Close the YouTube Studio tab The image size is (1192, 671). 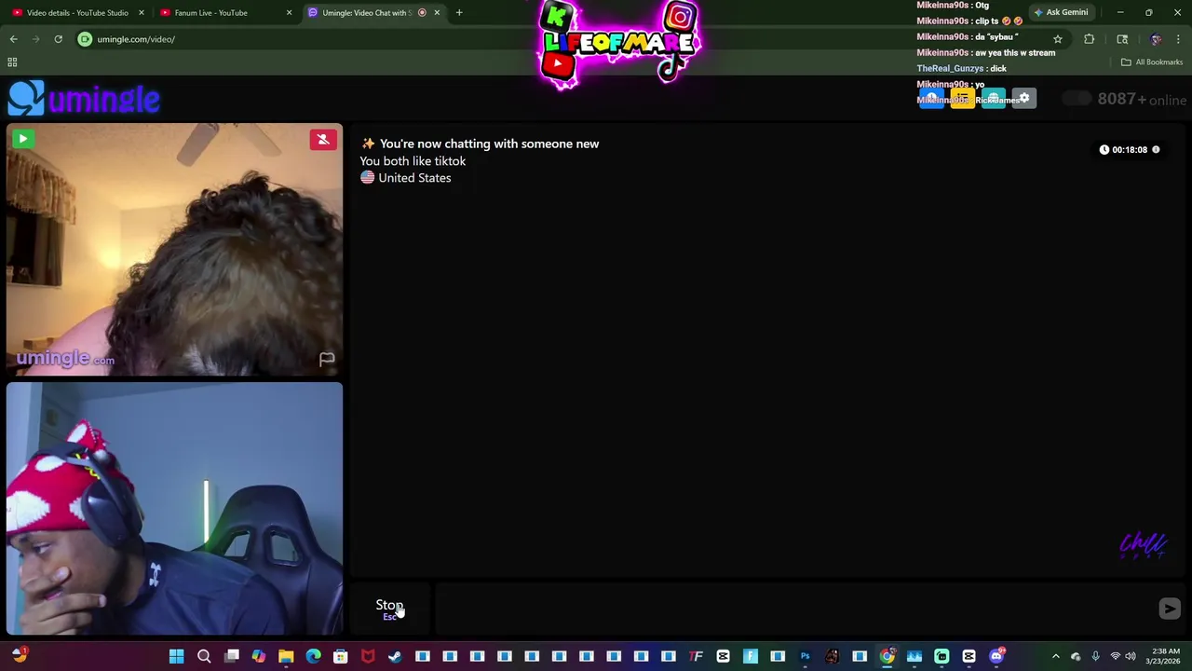[142, 13]
